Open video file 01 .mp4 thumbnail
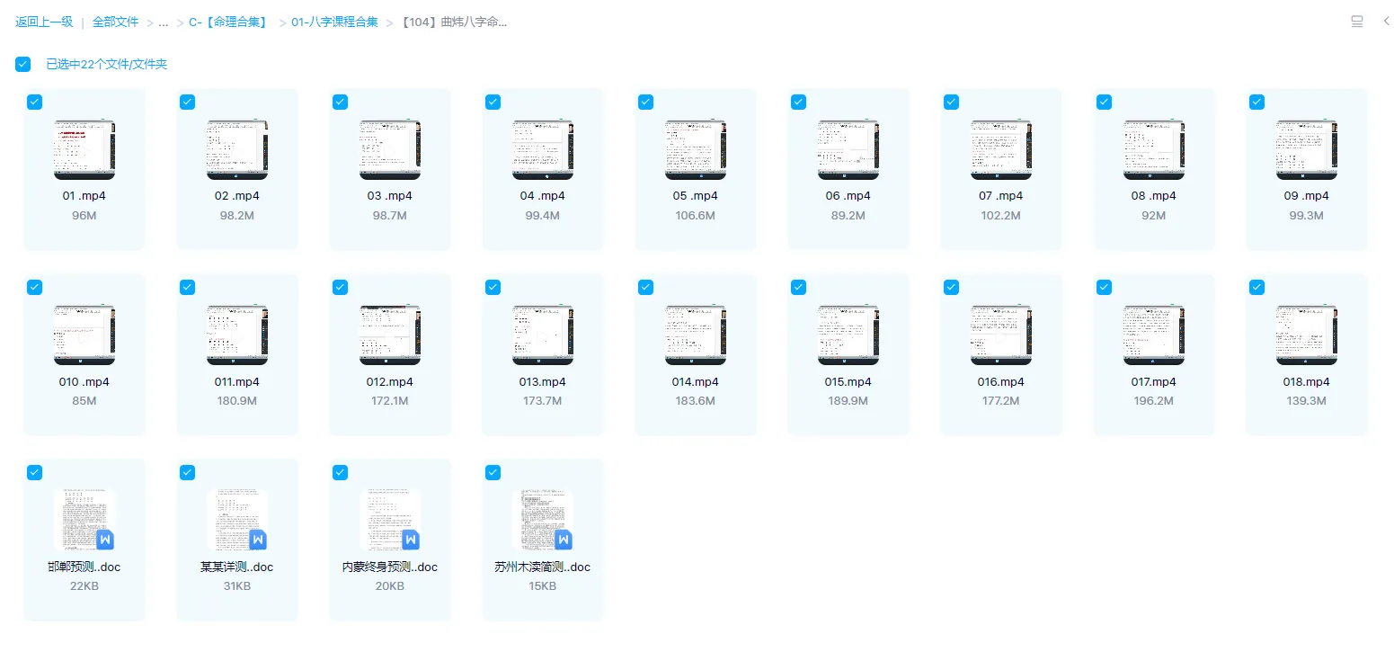This screenshot has height=652, width=1394. click(84, 149)
